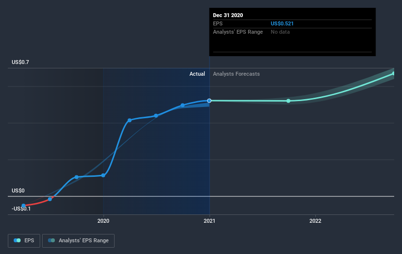Click the 2020 x-axis label
This screenshot has height=254, width=402.
[103, 221]
